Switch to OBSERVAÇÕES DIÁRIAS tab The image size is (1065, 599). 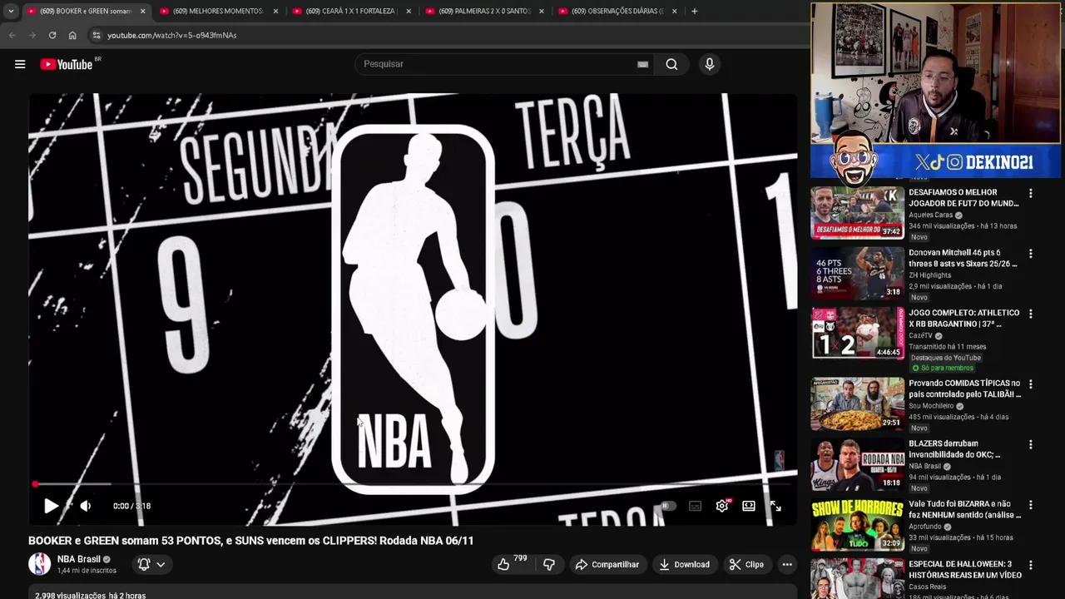(617, 11)
